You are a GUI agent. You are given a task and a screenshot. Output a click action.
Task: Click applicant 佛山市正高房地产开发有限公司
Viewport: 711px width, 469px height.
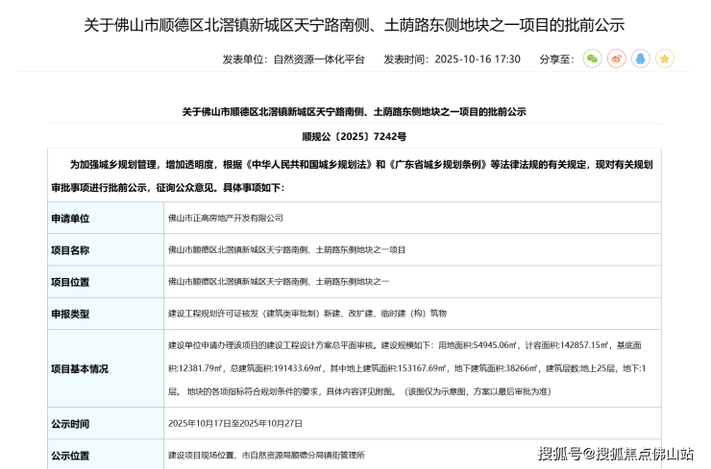coord(226,219)
